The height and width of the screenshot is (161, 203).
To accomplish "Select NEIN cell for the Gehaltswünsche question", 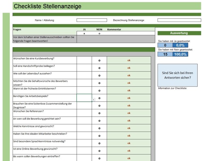I will tap(99, 83).
